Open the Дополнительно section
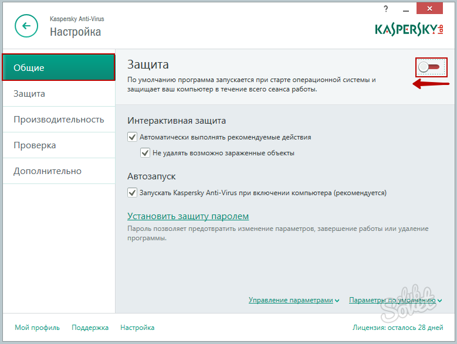 [59, 171]
